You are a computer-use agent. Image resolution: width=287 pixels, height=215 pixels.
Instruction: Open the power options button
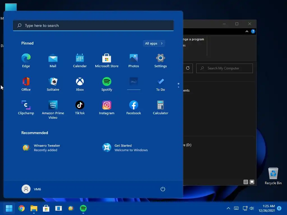click(163, 189)
